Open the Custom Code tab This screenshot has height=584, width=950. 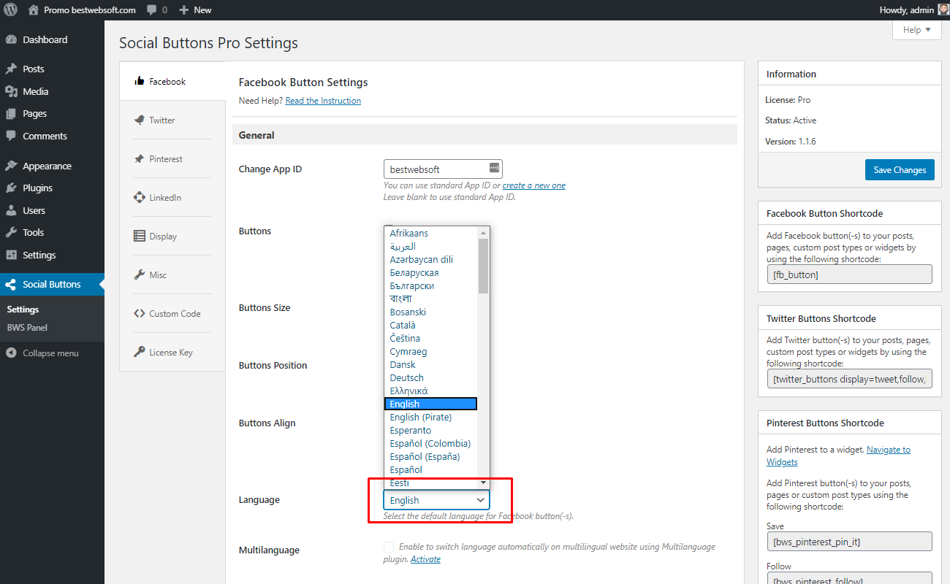point(172,314)
